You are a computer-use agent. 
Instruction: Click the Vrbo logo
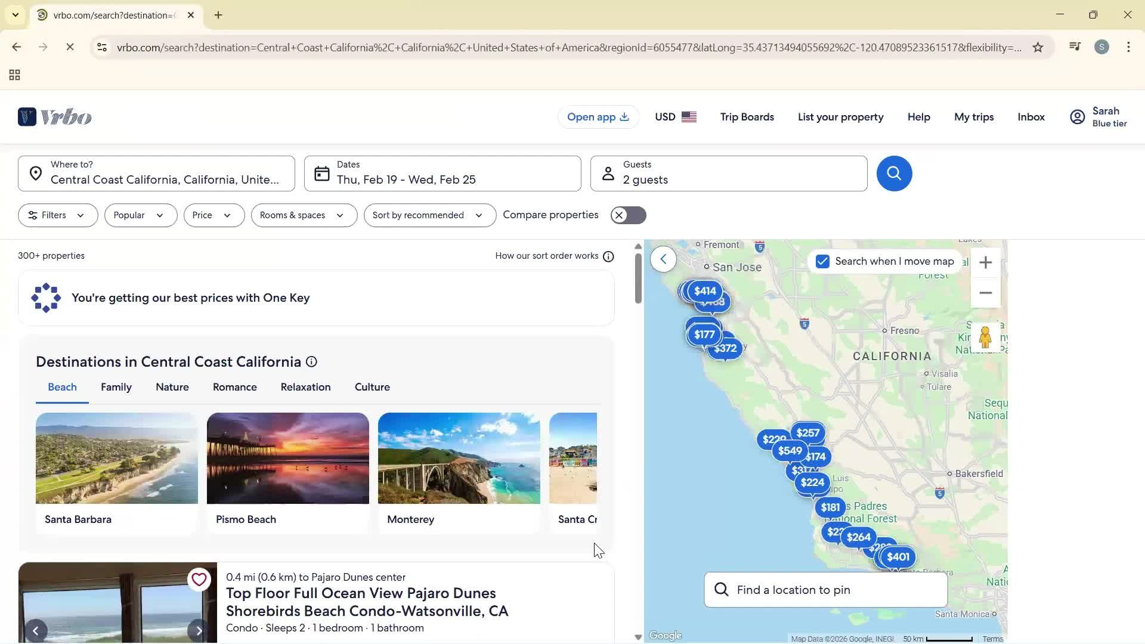(x=54, y=116)
